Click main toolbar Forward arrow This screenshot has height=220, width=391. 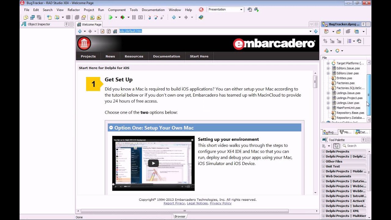pos(186,17)
